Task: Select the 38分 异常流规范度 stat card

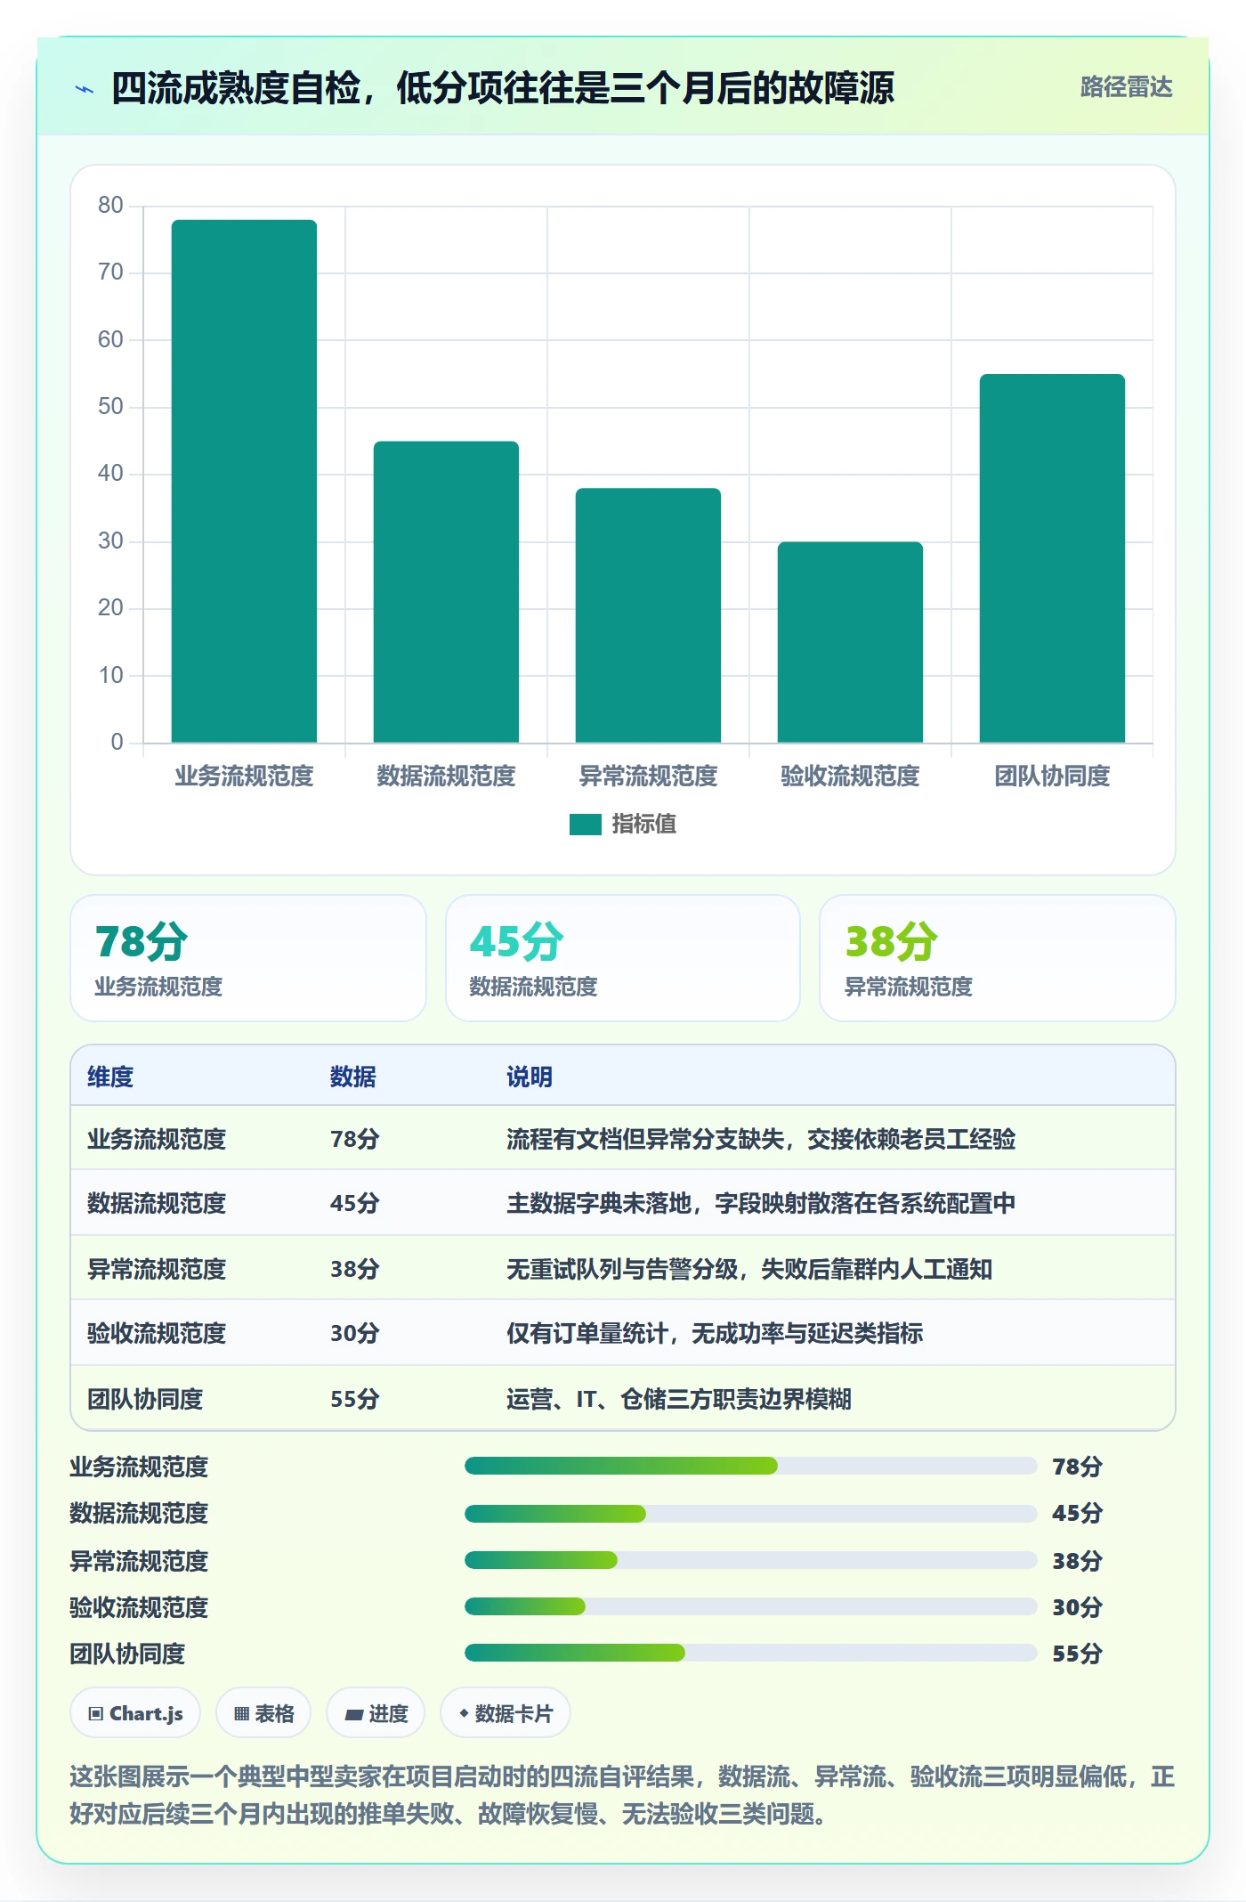Action: click(998, 958)
